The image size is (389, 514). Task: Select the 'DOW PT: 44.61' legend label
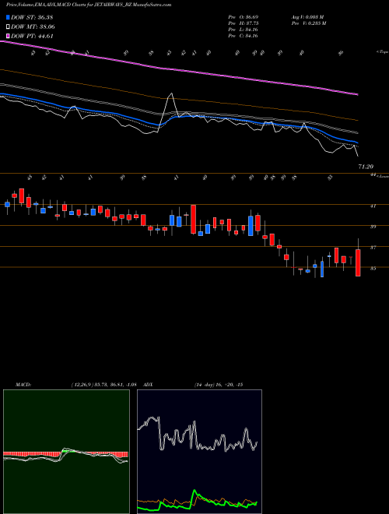(32, 36)
